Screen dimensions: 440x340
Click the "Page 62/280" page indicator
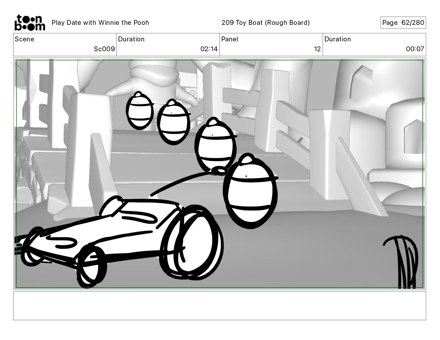[403, 23]
